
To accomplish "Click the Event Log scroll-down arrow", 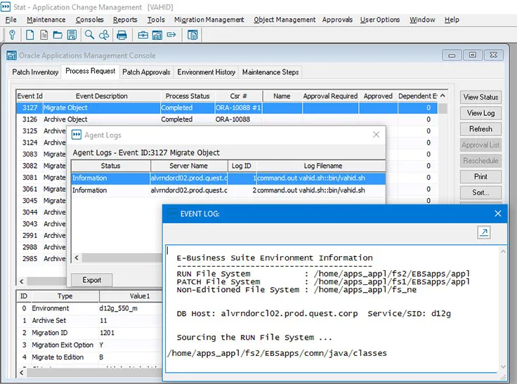I will [503, 367].
